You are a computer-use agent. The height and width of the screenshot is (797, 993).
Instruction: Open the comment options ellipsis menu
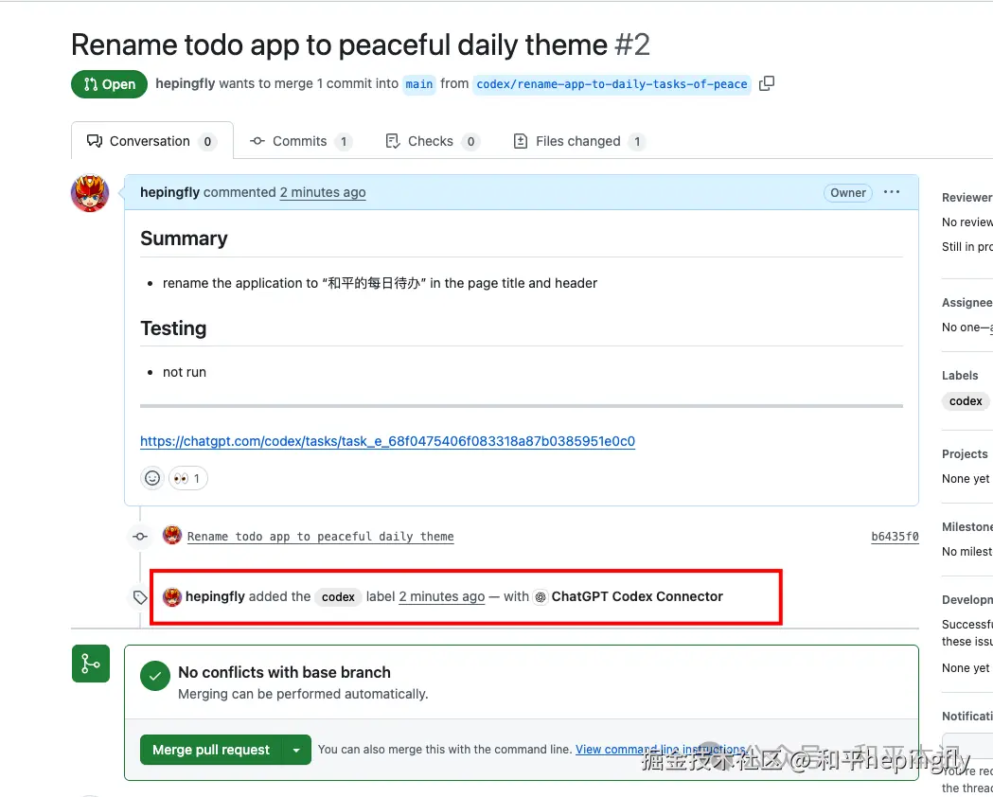click(x=892, y=192)
